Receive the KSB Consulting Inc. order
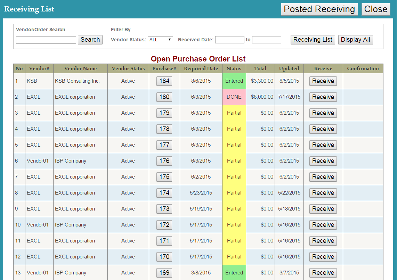 323,81
